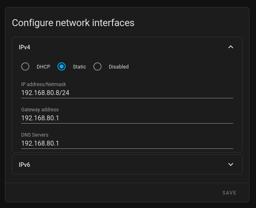Click the "IP address/Netmask" field label
The image size is (256, 208).
coord(44,84)
